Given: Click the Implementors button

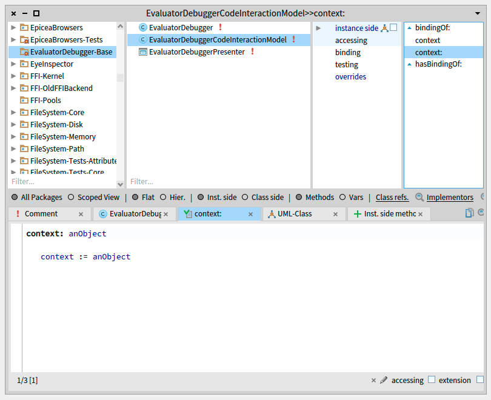Looking at the screenshot, I should pos(449,198).
